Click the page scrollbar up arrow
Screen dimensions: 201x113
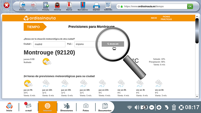[x=197, y=17]
